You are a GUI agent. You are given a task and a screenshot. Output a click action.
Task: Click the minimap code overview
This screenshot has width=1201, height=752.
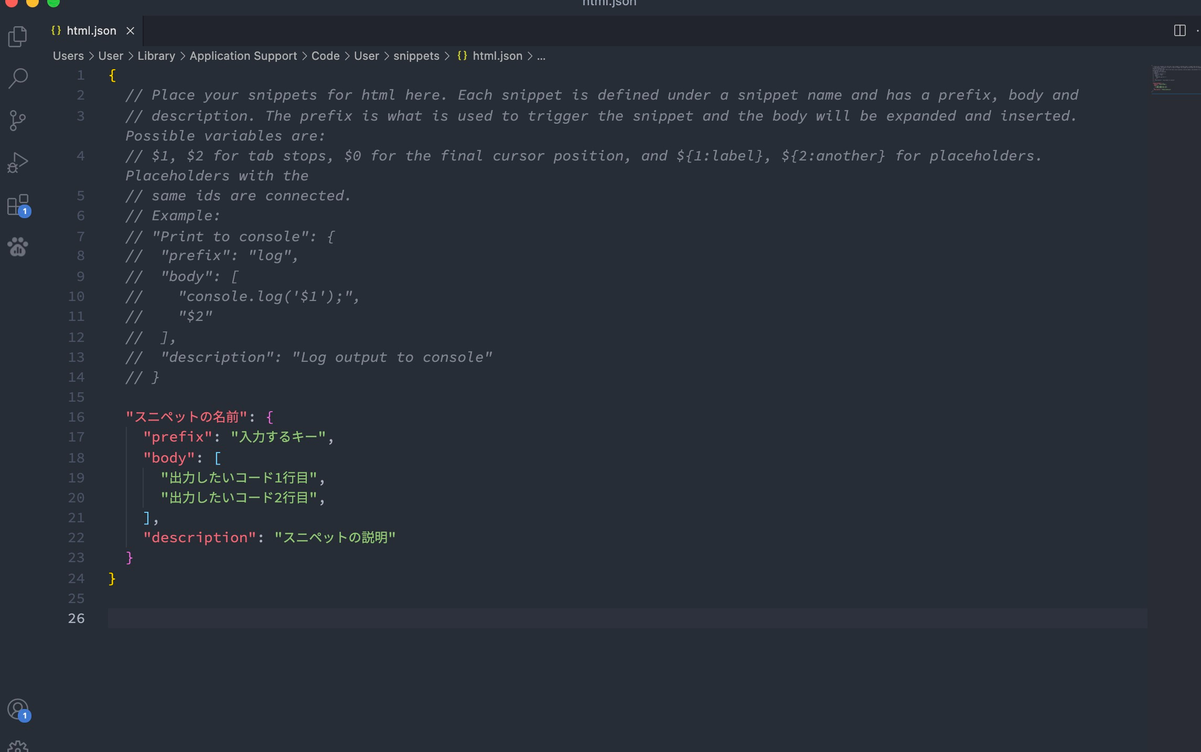pos(1175,80)
